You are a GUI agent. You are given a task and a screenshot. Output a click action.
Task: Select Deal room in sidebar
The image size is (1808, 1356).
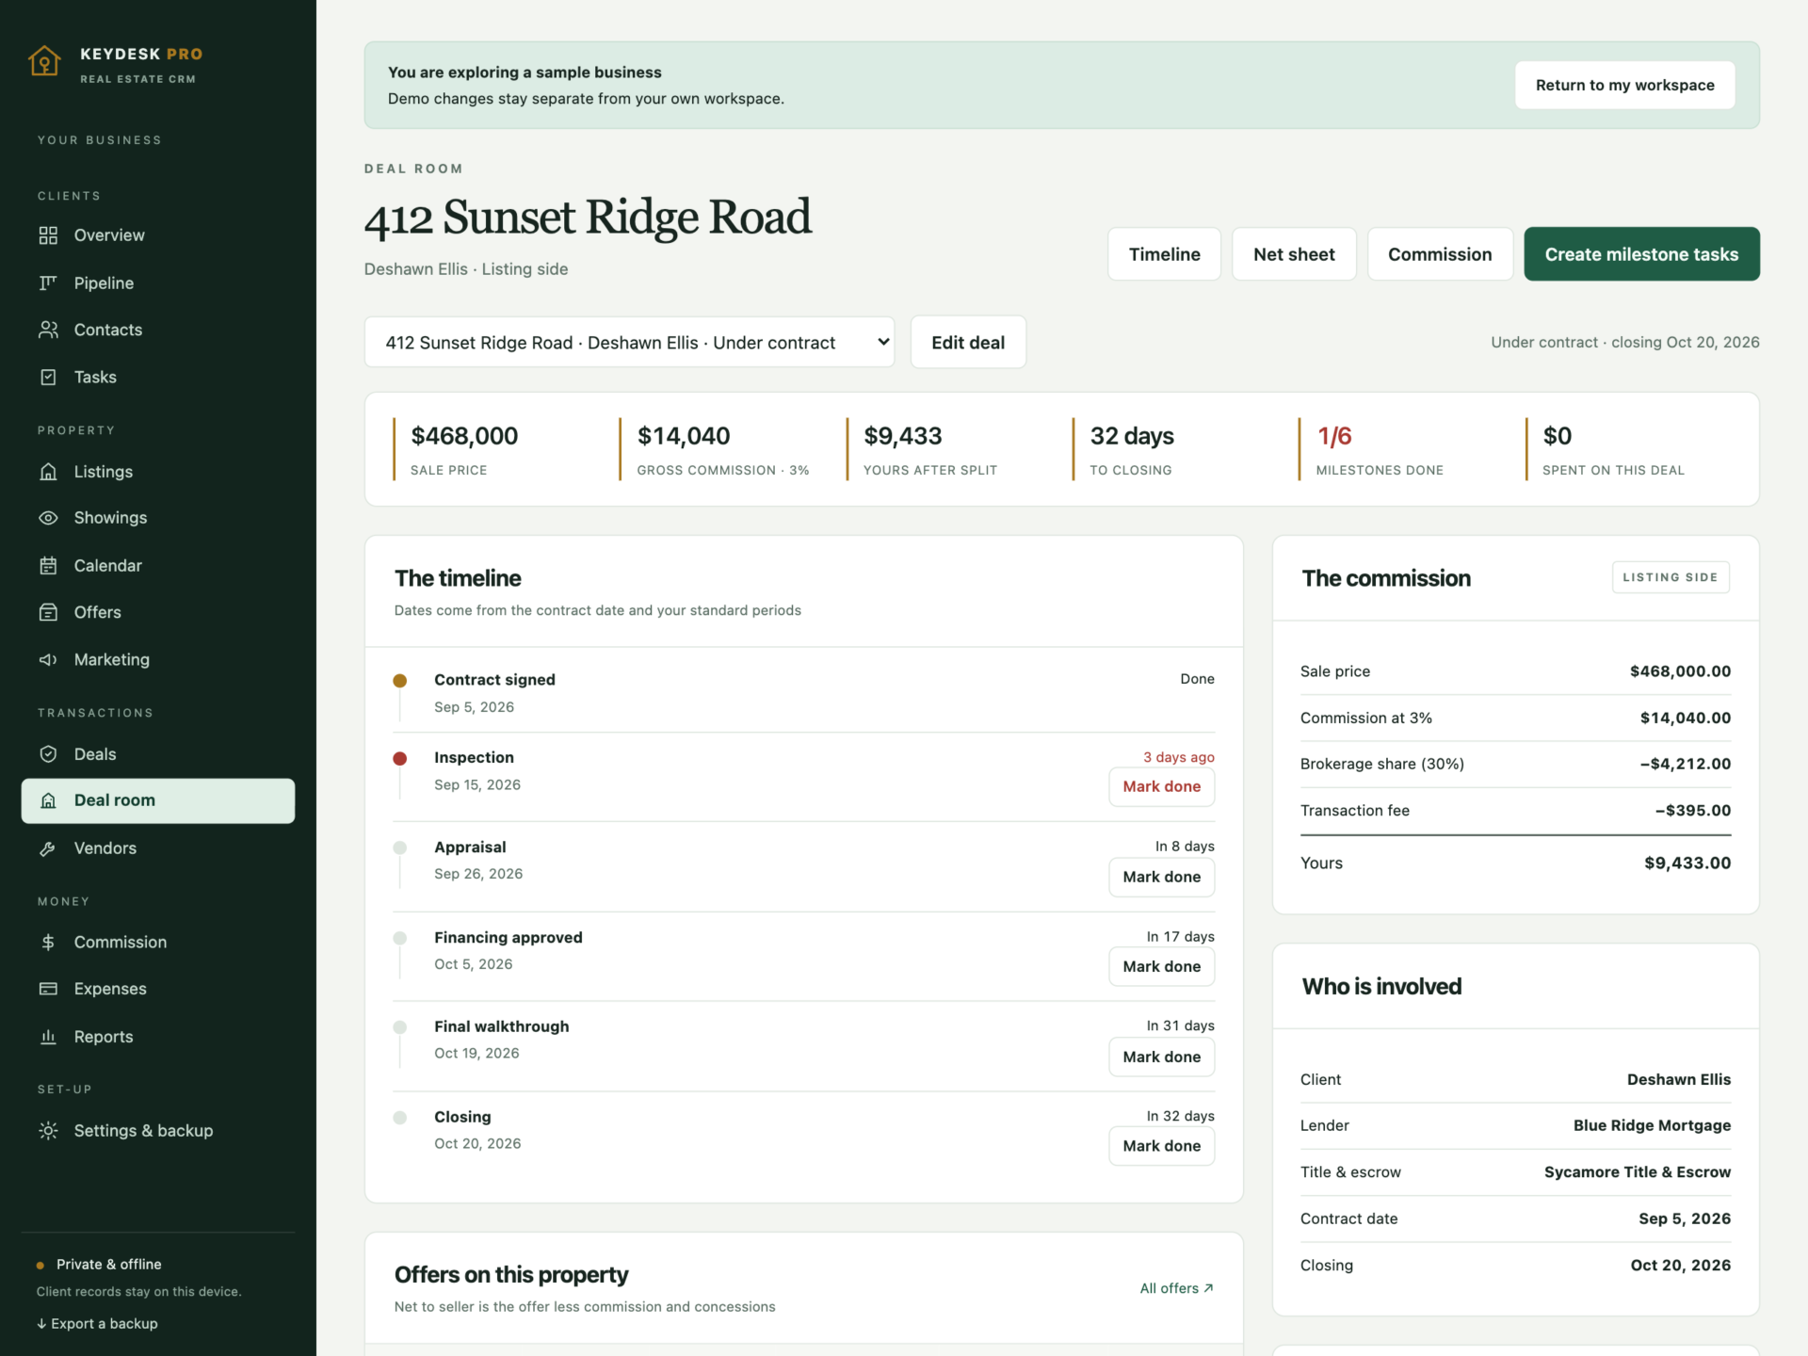[158, 800]
